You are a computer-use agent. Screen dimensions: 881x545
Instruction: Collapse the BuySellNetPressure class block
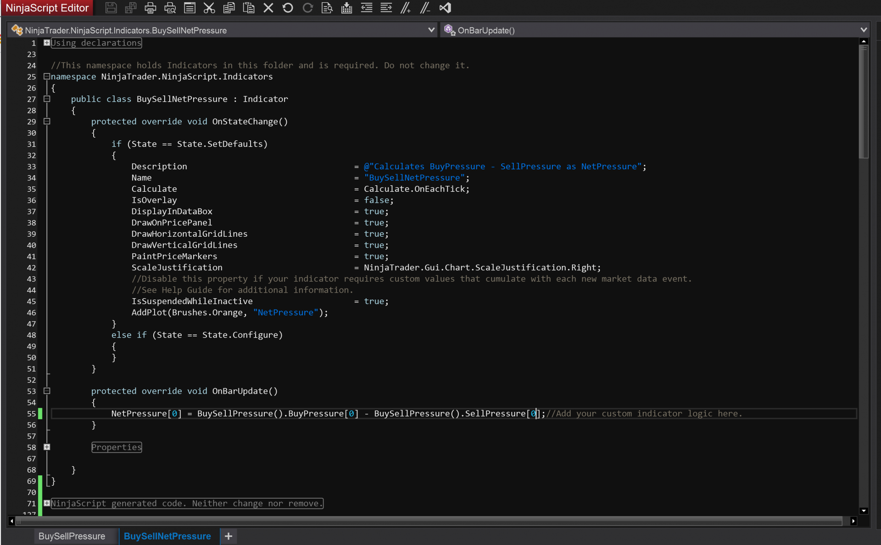[x=47, y=99]
